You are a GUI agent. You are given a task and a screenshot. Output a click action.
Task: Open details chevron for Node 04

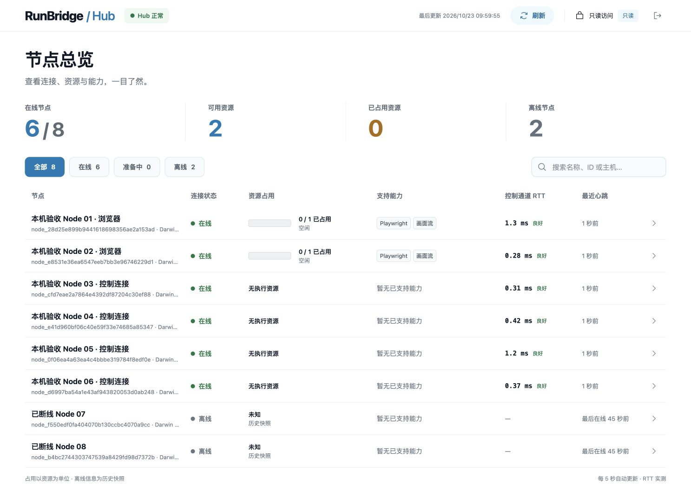pyautogui.click(x=654, y=321)
